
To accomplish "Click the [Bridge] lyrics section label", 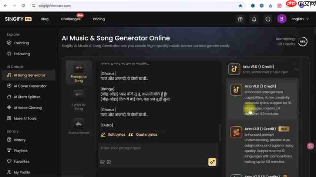I will pos(107,89).
